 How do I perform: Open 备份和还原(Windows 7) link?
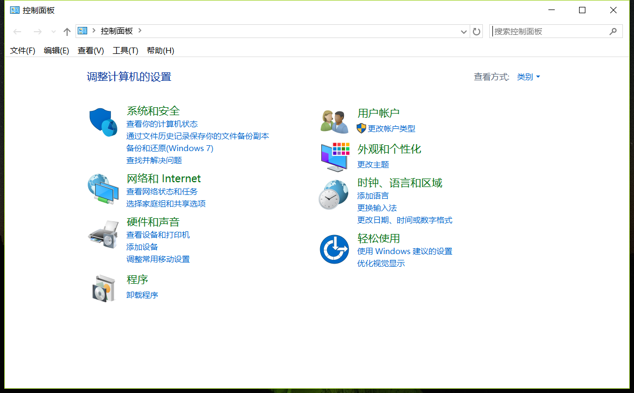coord(170,148)
